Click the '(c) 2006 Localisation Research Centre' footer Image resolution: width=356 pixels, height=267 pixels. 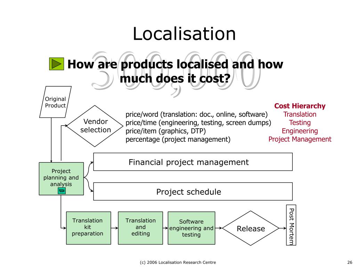(x=178, y=262)
